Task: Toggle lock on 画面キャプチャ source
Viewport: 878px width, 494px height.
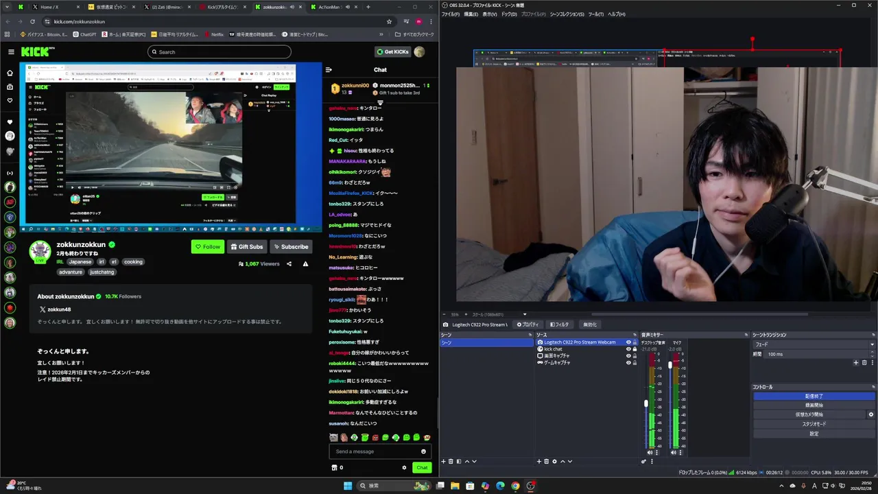Action: click(x=634, y=356)
